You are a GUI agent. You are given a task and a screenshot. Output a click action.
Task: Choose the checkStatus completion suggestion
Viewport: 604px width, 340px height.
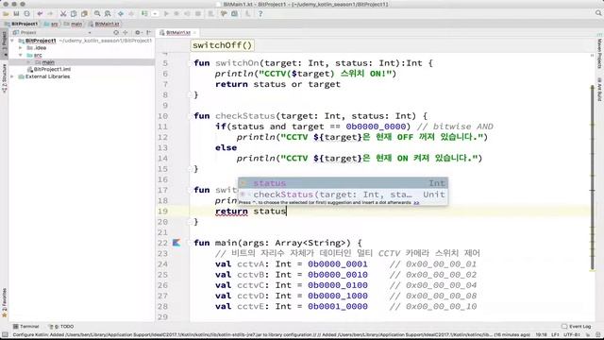coord(343,195)
